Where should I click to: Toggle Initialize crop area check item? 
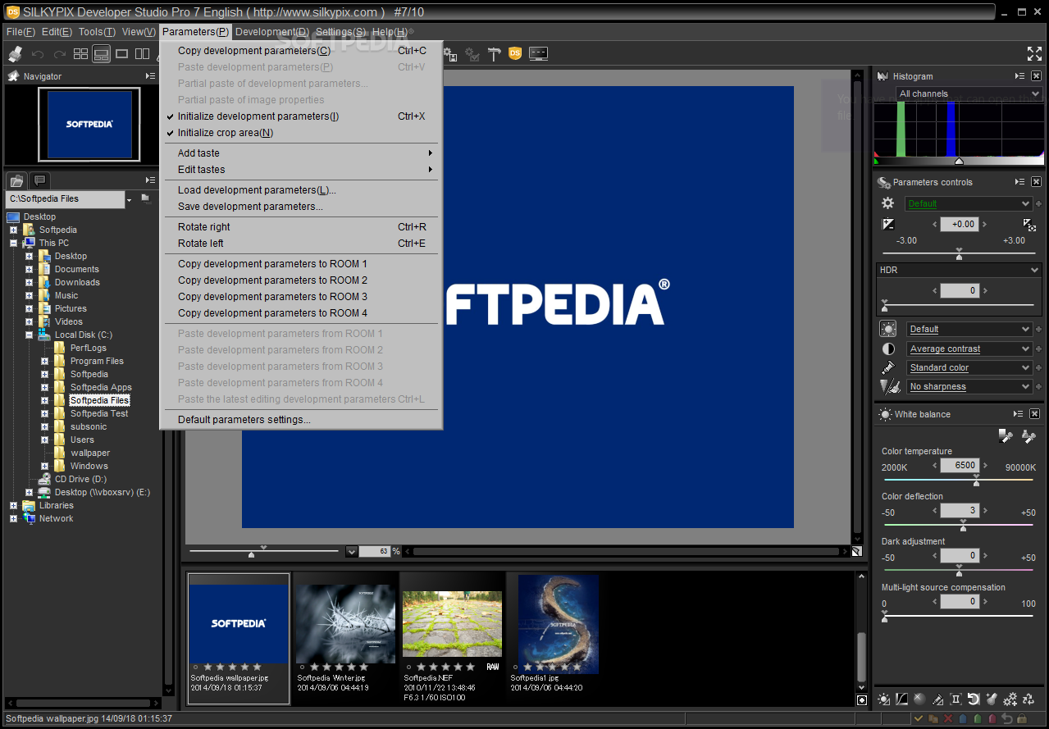point(300,133)
